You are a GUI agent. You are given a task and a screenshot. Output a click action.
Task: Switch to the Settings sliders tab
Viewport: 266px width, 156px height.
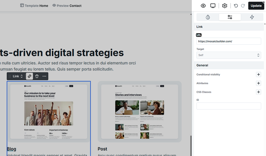point(230,17)
